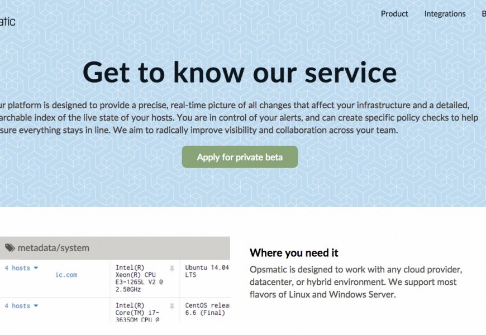Image resolution: width=486 pixels, height=335 pixels.
Task: Click the tag icon beside metadata/system
Action: (10, 248)
